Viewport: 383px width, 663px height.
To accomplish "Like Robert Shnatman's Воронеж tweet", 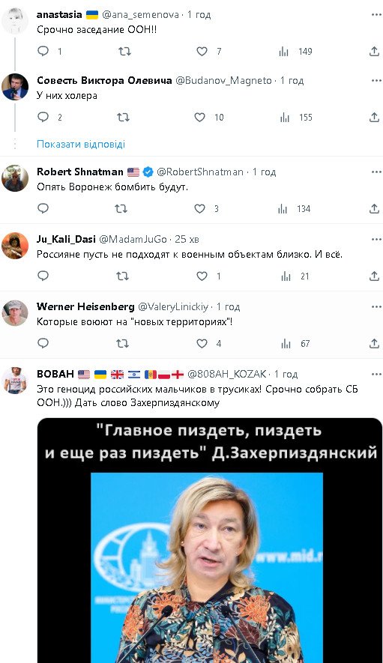I will coord(200,208).
